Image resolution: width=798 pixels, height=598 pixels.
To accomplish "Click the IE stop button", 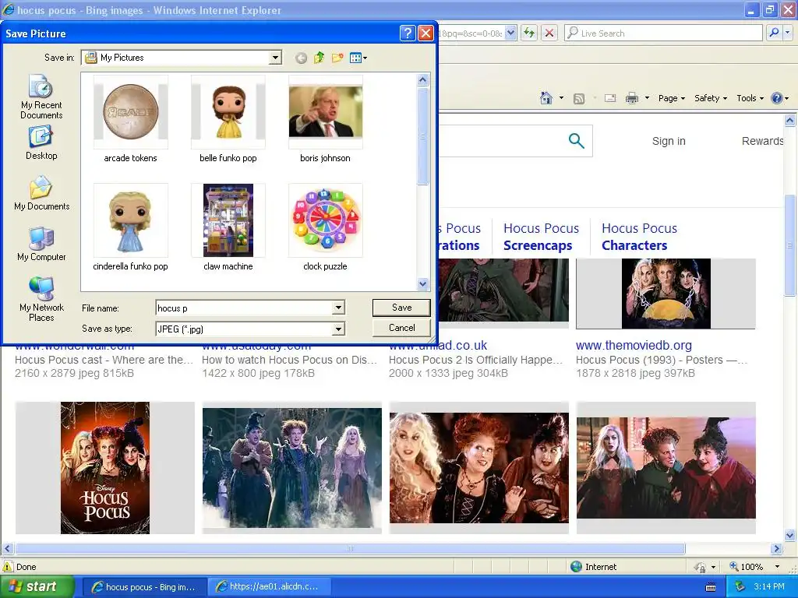I will click(549, 33).
